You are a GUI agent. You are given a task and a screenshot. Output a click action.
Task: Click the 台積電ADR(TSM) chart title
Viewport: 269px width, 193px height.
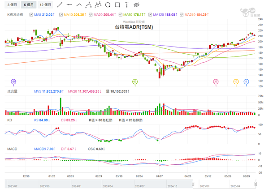pos(134,27)
